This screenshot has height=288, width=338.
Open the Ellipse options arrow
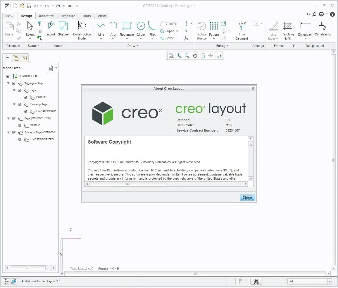pos(177,31)
